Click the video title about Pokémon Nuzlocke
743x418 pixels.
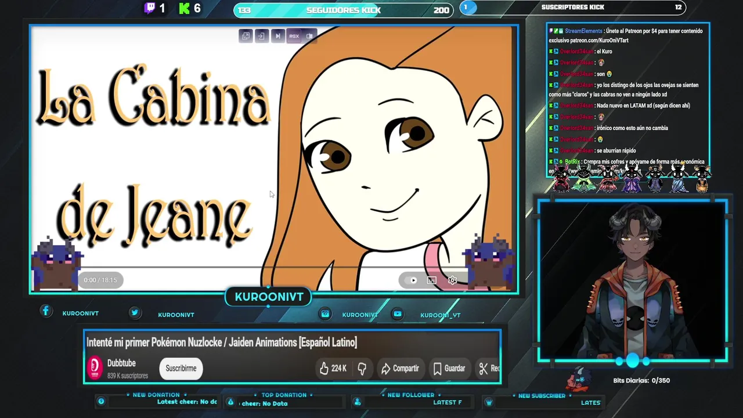click(221, 342)
